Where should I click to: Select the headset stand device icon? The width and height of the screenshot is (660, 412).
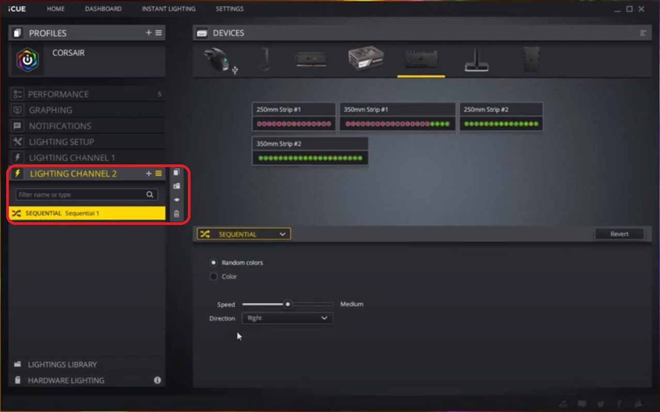coord(264,59)
